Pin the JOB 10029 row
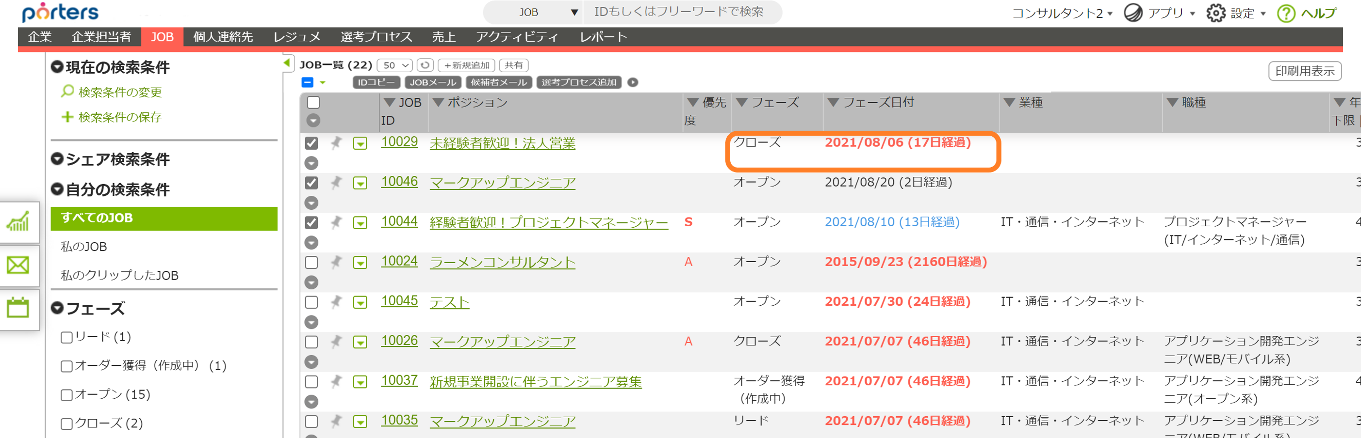The image size is (1361, 438). click(x=336, y=142)
